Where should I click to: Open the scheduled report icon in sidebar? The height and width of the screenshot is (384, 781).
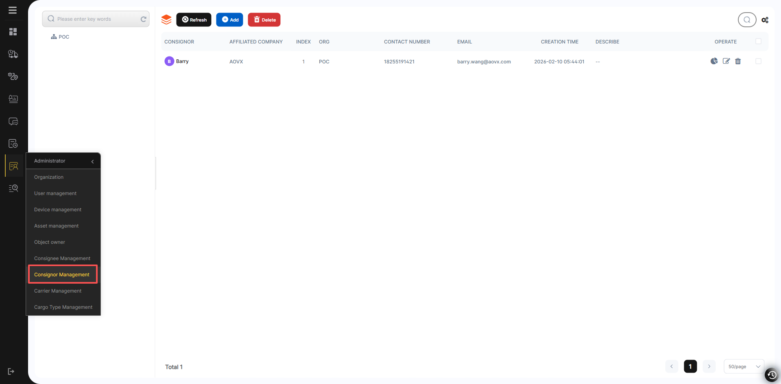(13, 143)
